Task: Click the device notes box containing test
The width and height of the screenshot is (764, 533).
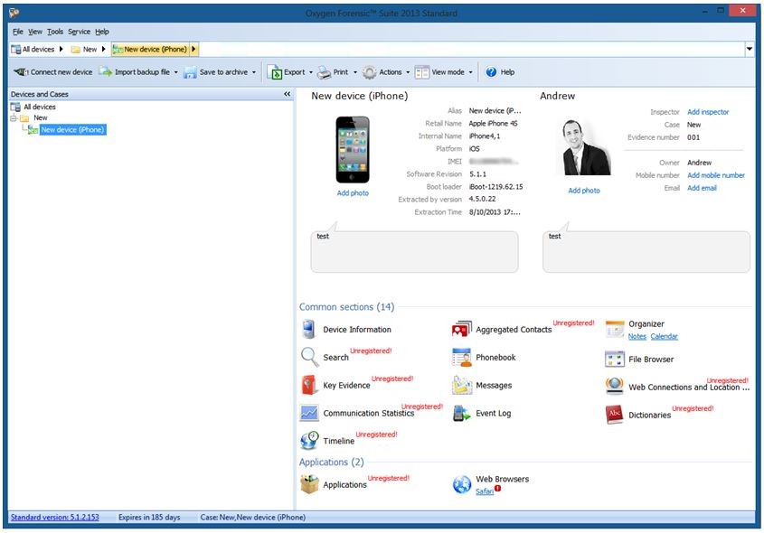Action: point(415,252)
